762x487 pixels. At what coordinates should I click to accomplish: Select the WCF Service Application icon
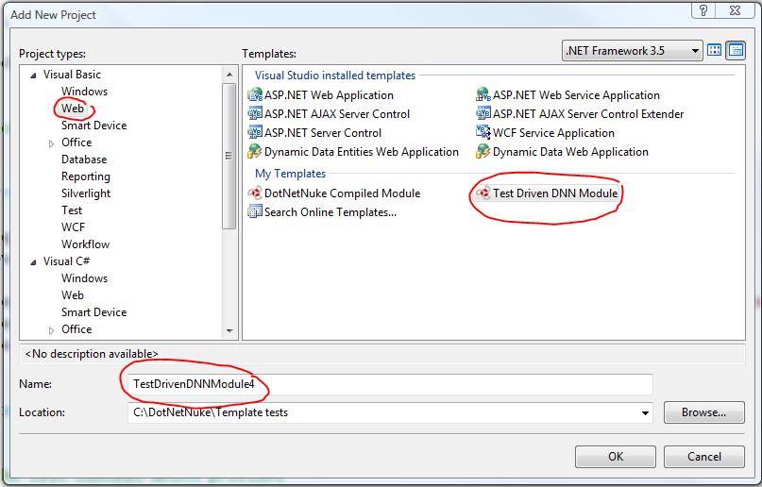pyautogui.click(x=483, y=132)
